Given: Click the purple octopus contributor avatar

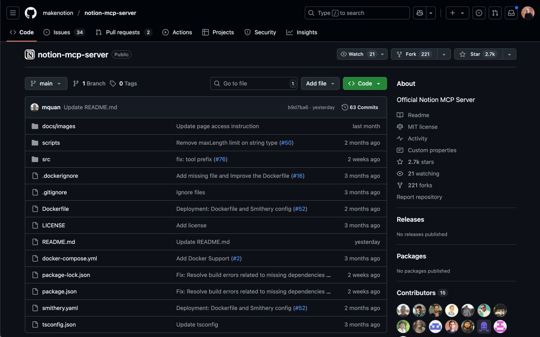Looking at the screenshot, I should coord(484,326).
